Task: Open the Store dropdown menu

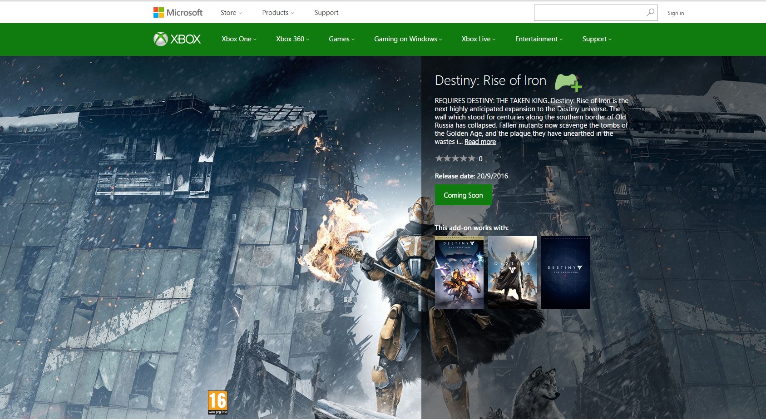Action: pyautogui.click(x=231, y=13)
